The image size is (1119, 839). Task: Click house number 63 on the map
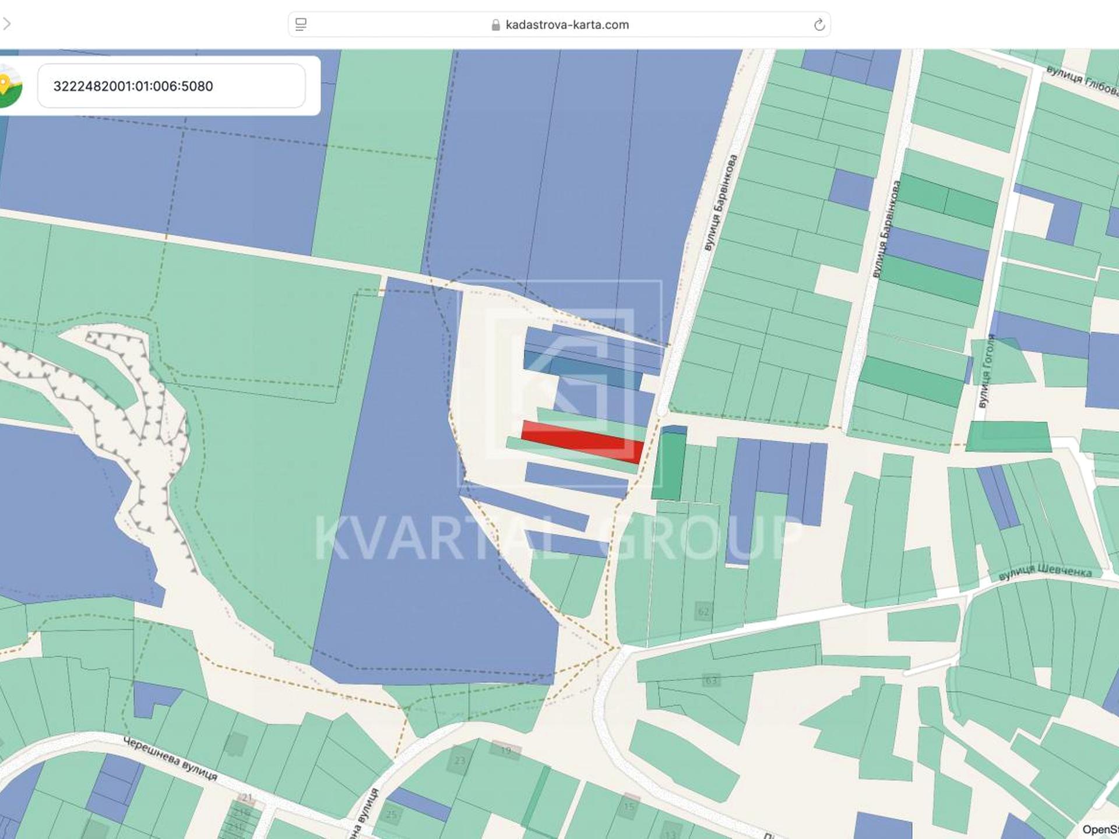710,680
